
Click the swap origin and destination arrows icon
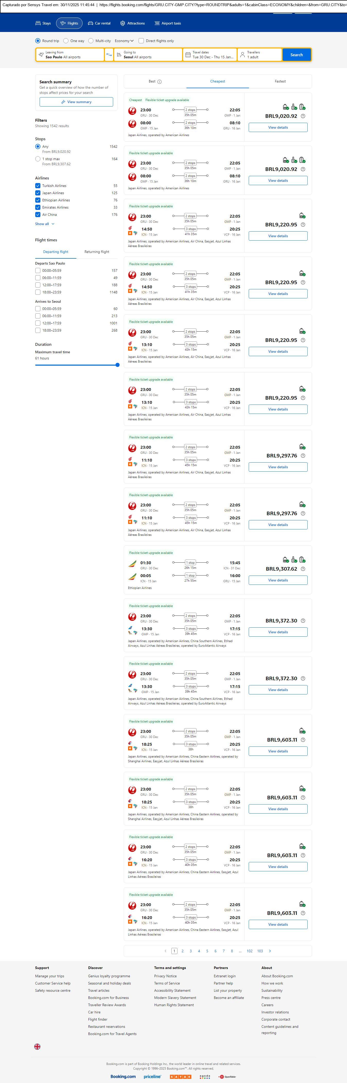click(x=109, y=55)
